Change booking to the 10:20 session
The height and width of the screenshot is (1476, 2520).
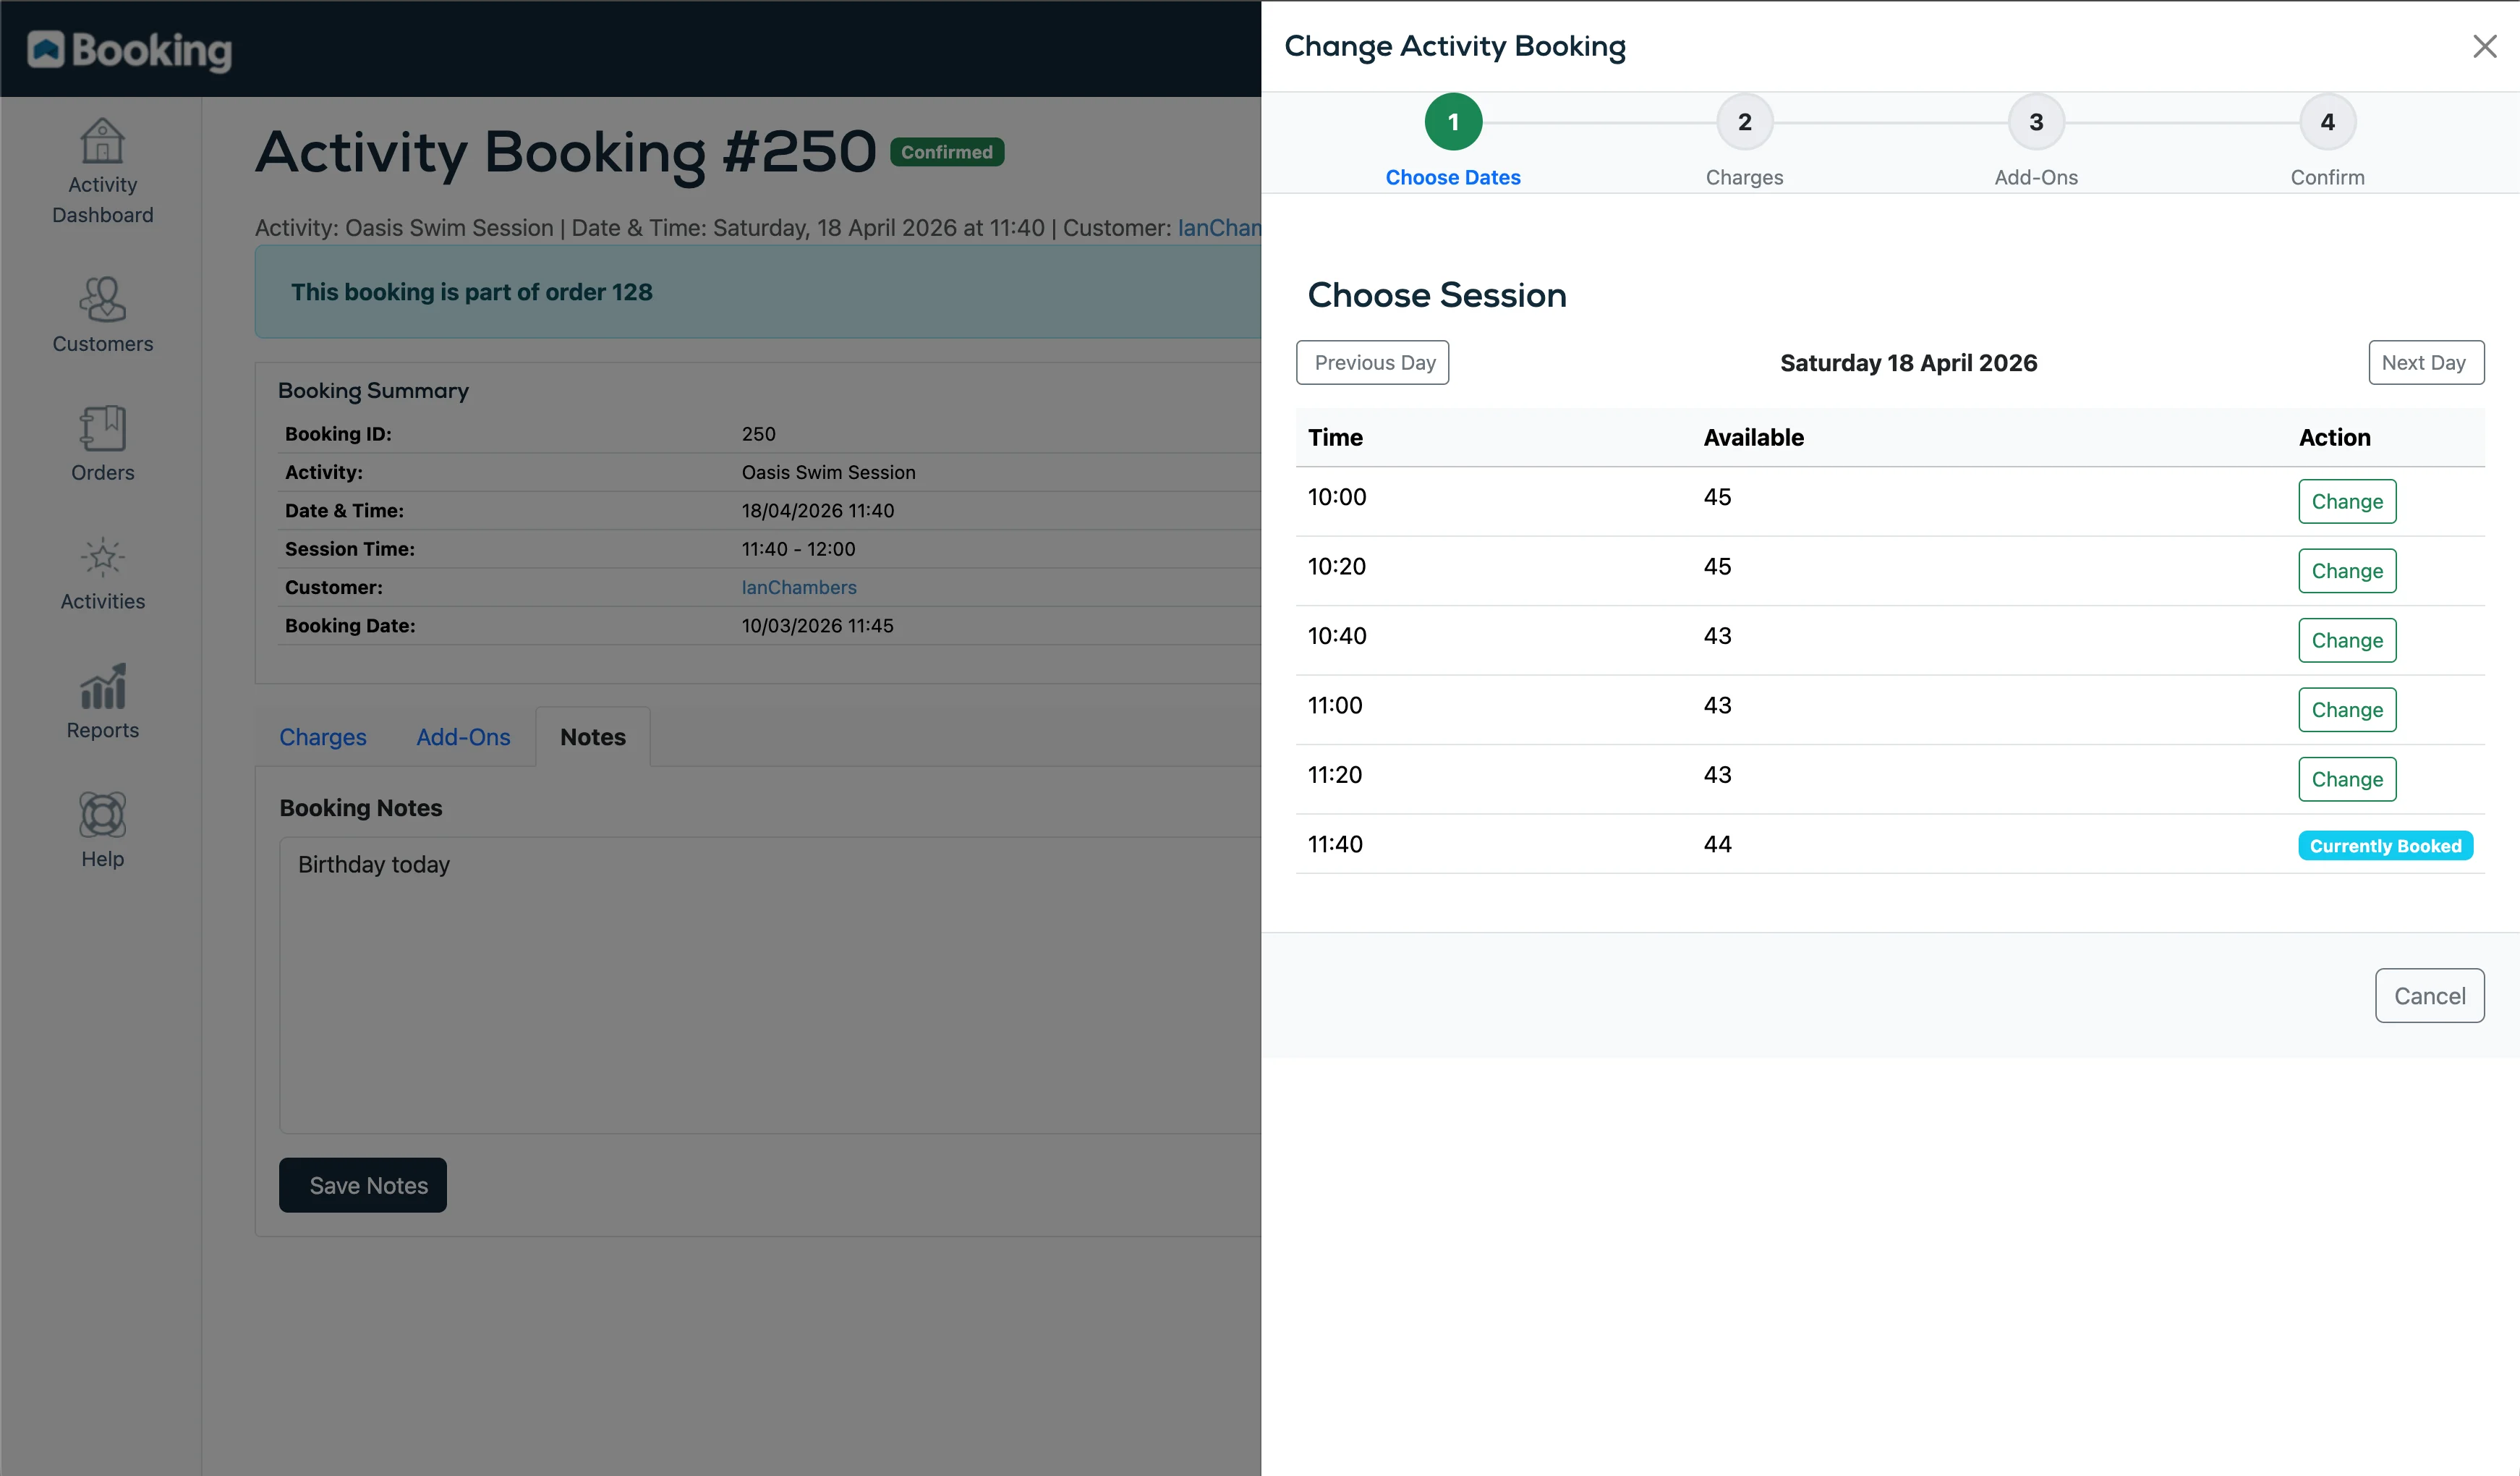(2347, 571)
